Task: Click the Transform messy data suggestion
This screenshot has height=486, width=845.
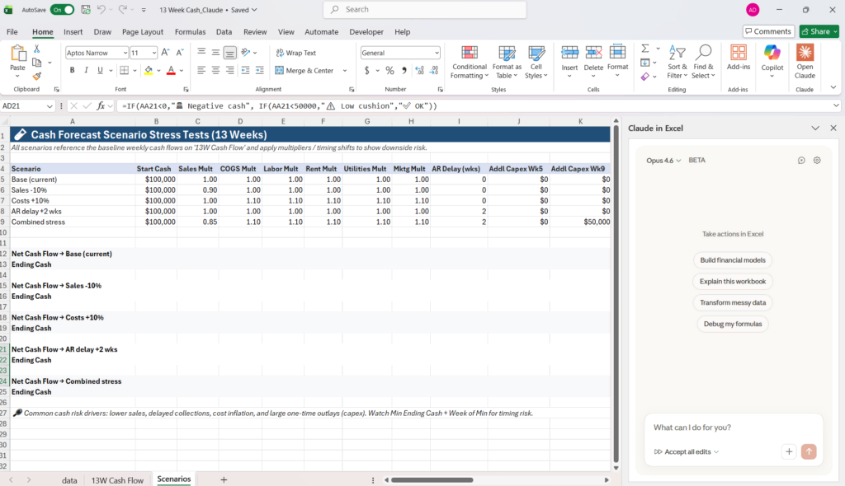Action: click(x=733, y=302)
